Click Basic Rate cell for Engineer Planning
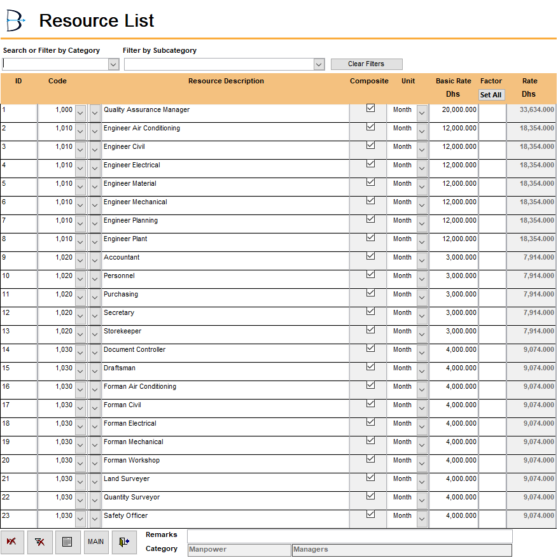The image size is (558, 558). coord(454,224)
